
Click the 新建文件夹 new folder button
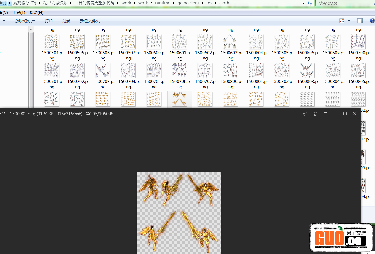coord(90,21)
